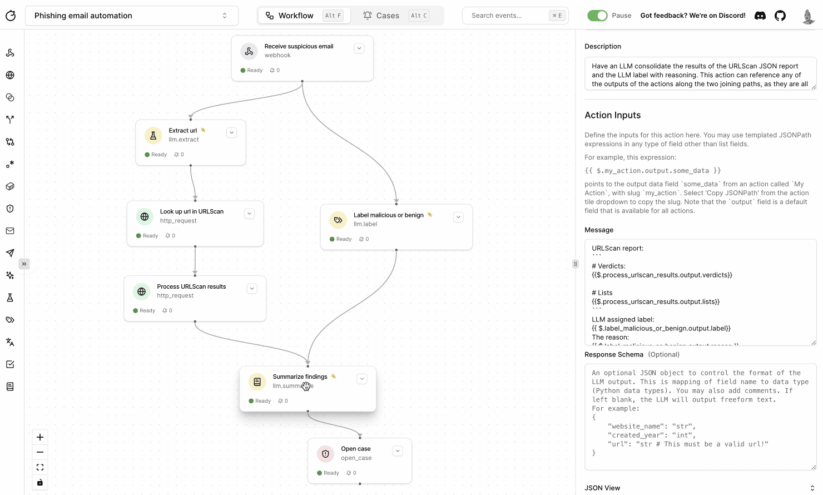Open dropdown on Open case node
823x495 pixels.
pos(398,451)
